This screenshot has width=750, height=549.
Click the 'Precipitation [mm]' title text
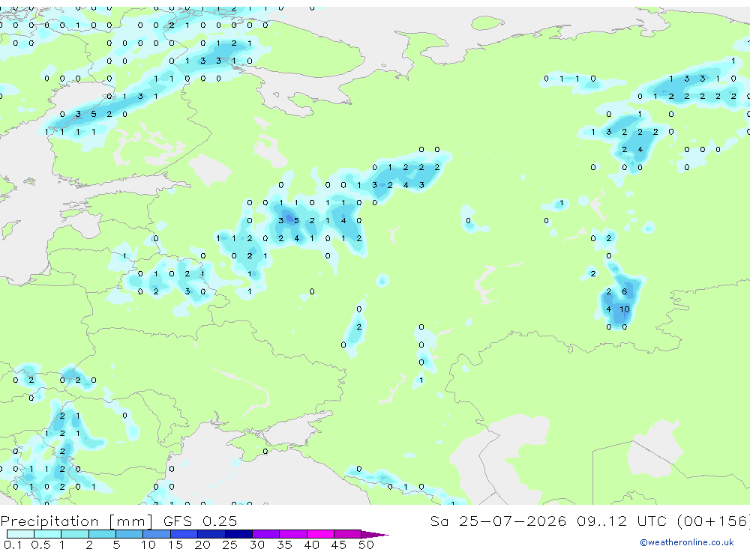[76, 521]
